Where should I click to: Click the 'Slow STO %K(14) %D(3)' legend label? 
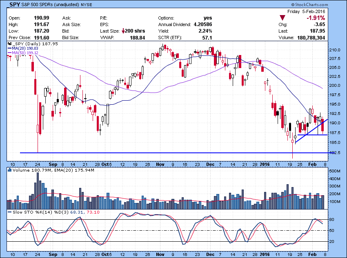click(x=41, y=212)
